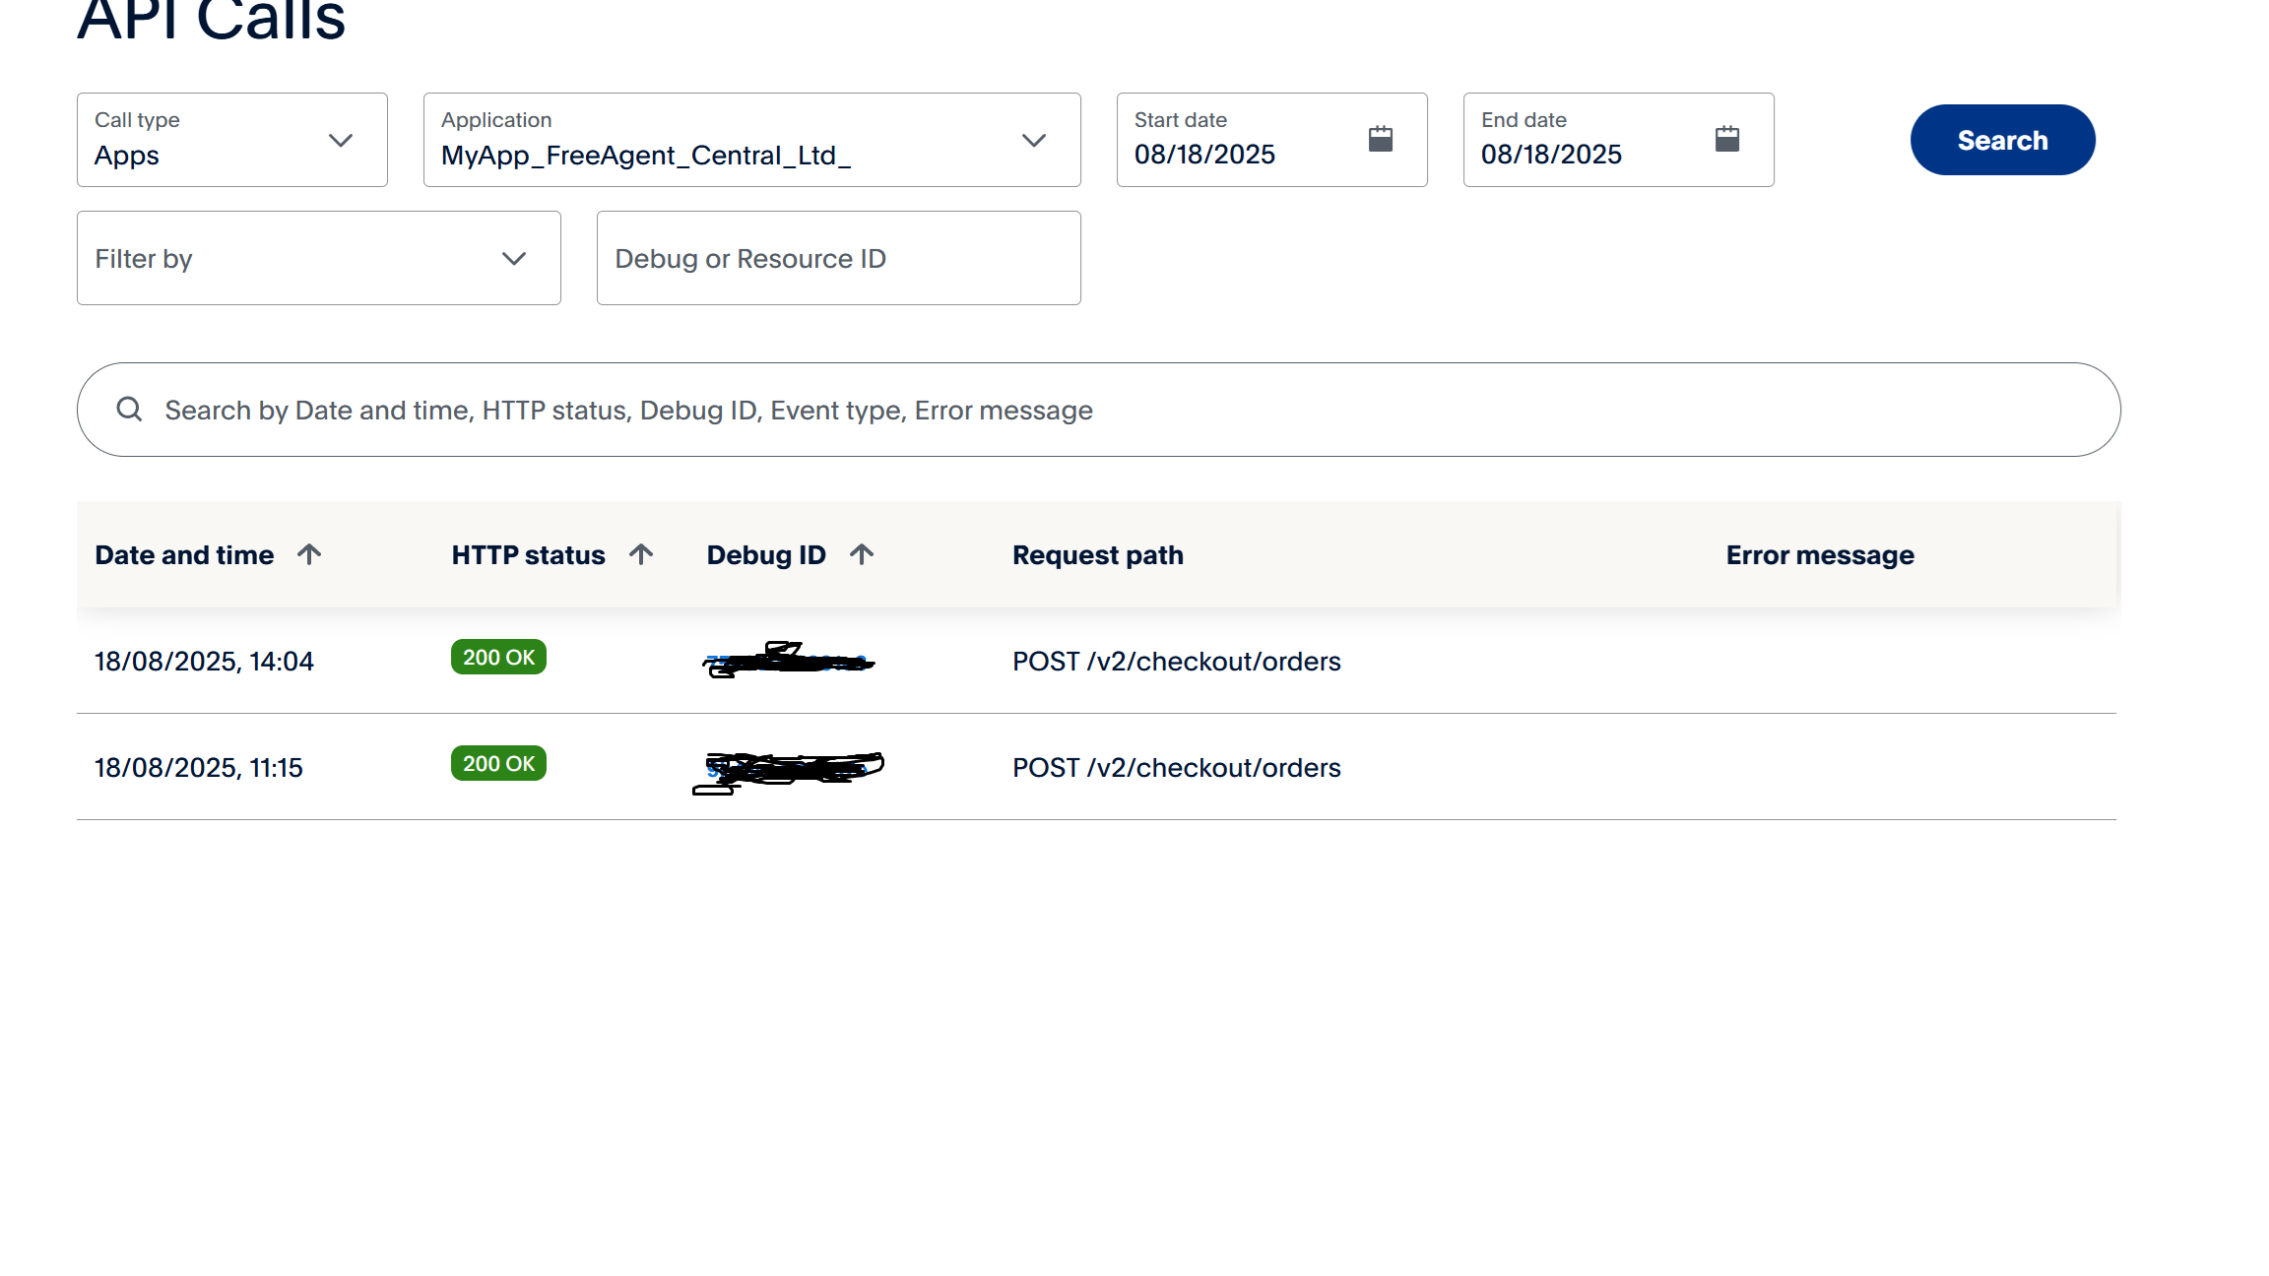Image resolution: width=2269 pixels, height=1276 pixels.
Task: Select the Start date 08/18/2025 field
Action: click(1272, 140)
